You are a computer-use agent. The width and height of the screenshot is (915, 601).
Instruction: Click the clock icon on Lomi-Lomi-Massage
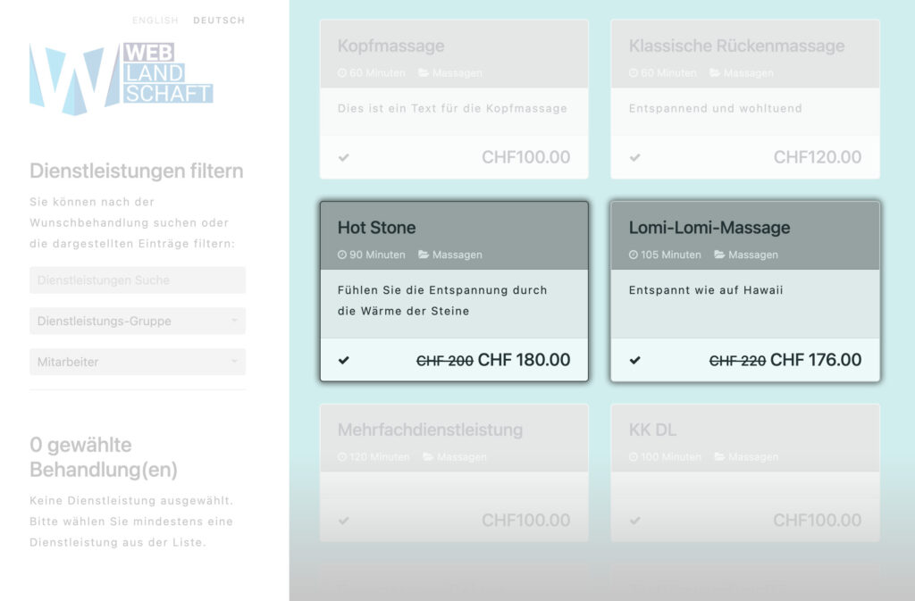[634, 255]
